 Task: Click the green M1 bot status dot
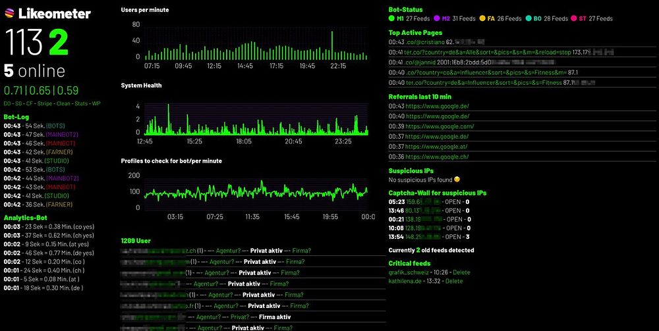391,18
